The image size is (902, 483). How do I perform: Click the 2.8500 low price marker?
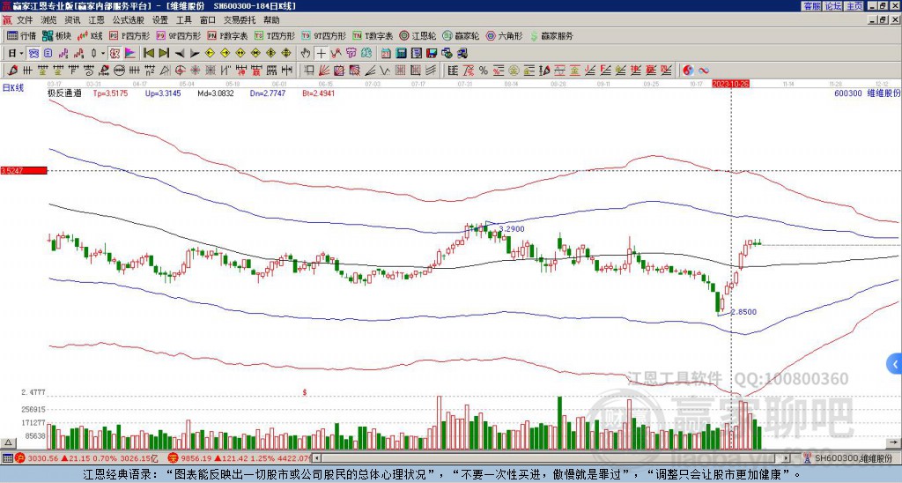click(743, 312)
